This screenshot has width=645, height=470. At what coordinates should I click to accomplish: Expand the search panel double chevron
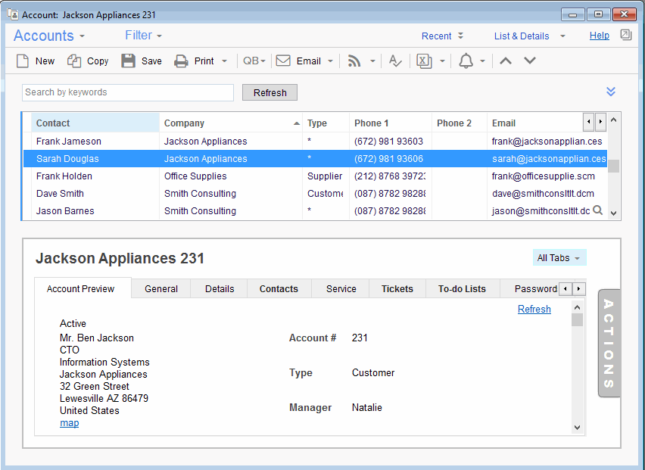pos(611,92)
